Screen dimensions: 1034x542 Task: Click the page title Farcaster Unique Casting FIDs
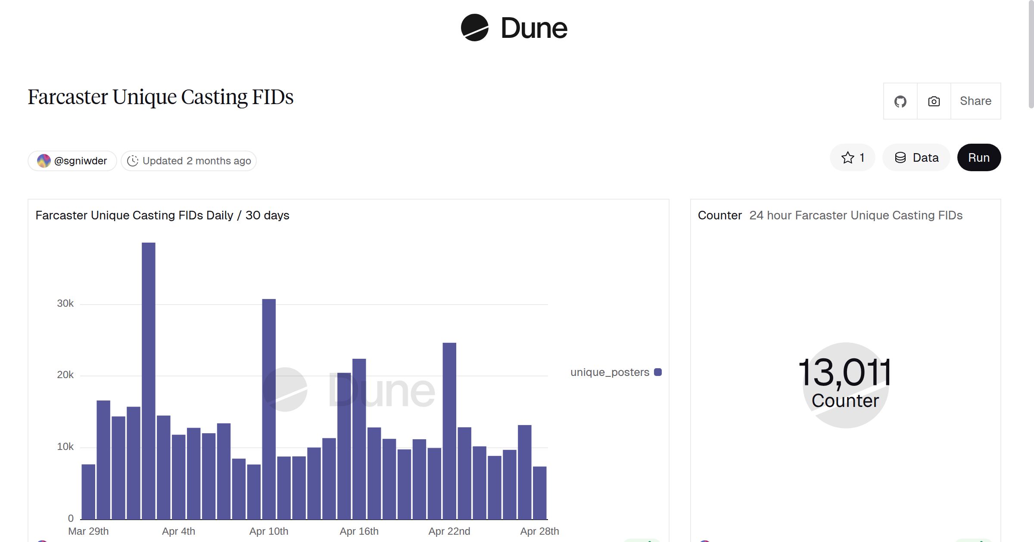(x=161, y=97)
